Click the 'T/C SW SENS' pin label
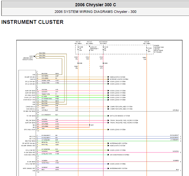 [x=31, y=116]
